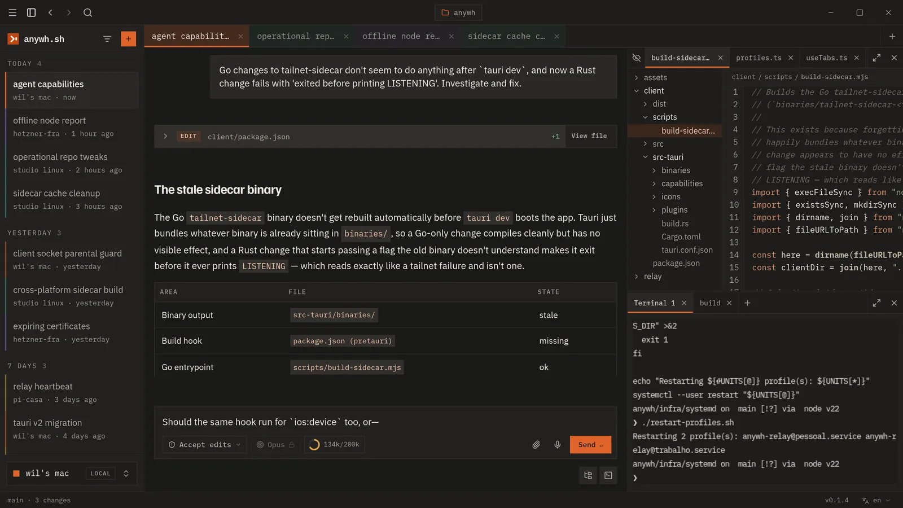
Task: Start voice input with microphone icon
Action: 557,445
